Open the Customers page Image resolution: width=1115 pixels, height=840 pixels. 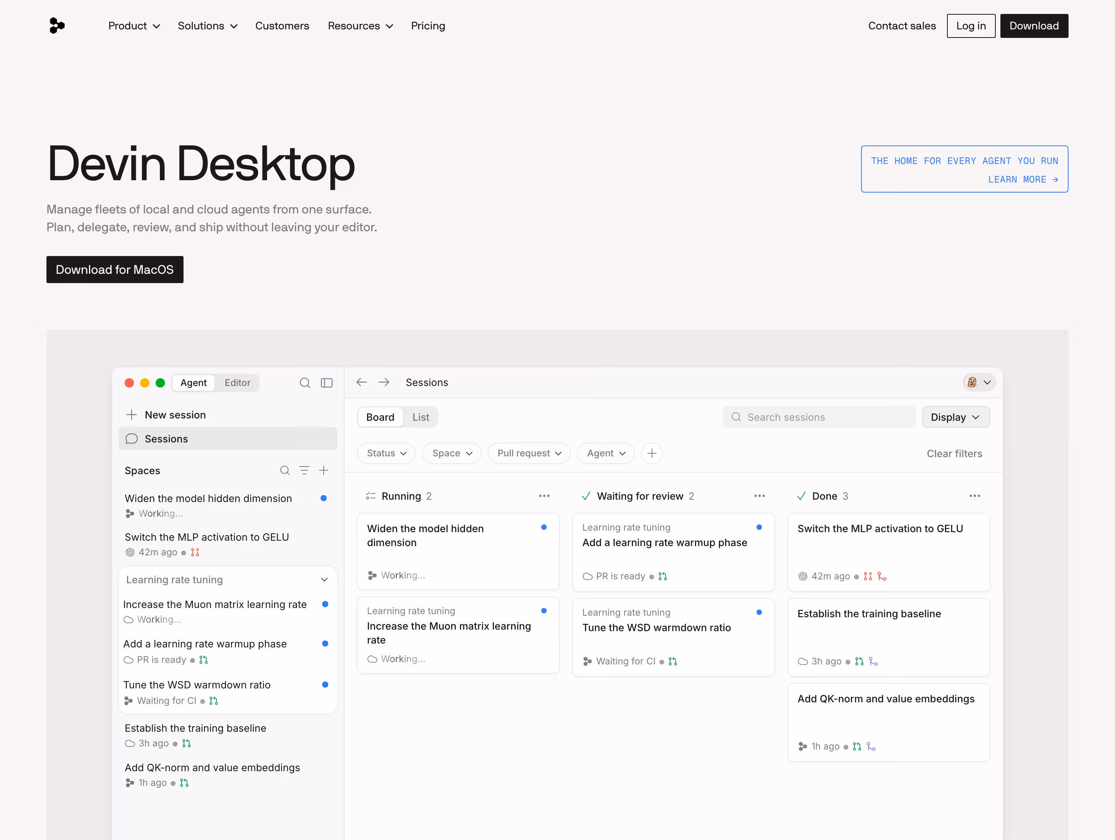[282, 26]
